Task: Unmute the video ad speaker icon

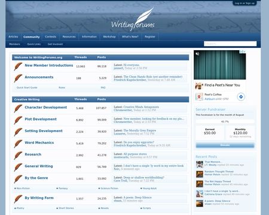Action: pyautogui.click(x=197, y=54)
